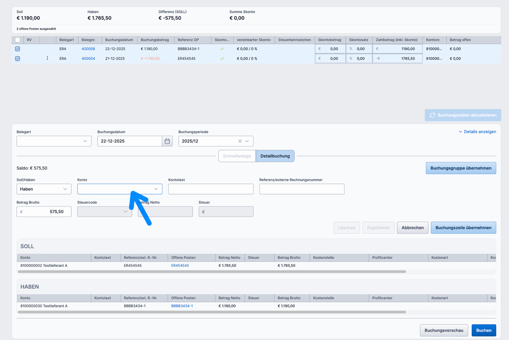Uncheck the row with Belegnr. 400008
The width and height of the screenshot is (509, 340).
click(x=17, y=49)
